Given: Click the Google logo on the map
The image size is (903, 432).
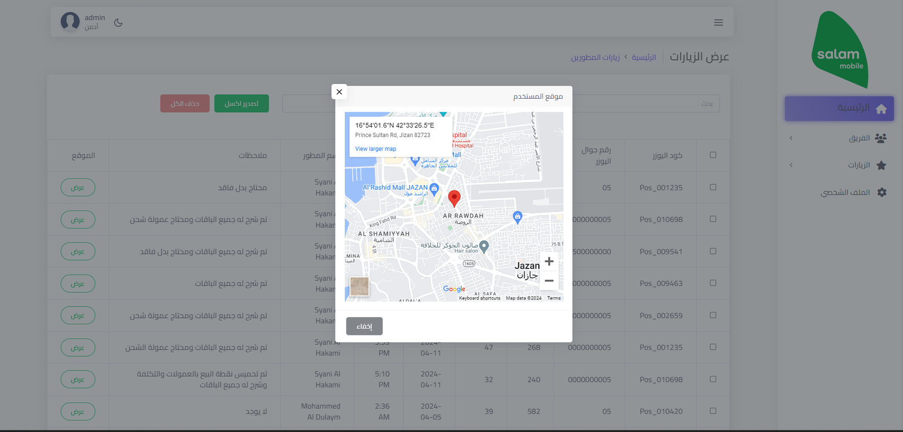Looking at the screenshot, I should (x=454, y=289).
